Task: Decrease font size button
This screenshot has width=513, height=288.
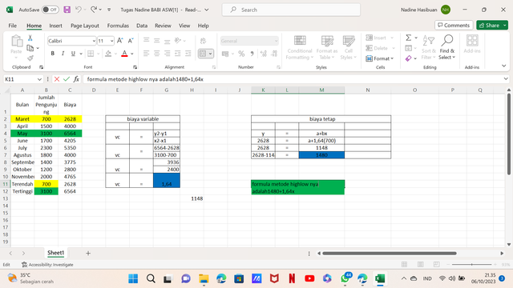Action: 131,41
